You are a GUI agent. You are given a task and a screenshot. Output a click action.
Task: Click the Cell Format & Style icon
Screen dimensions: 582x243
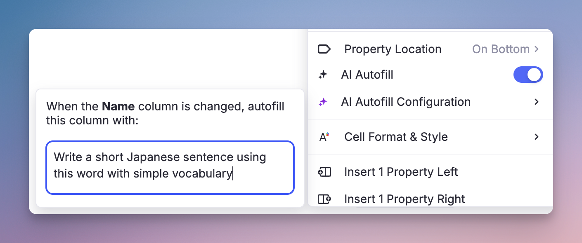coord(324,137)
